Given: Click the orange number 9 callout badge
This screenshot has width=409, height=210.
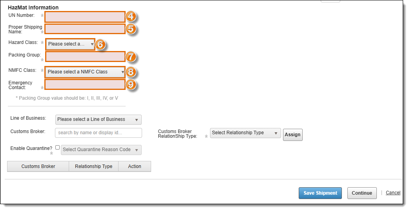Looking at the screenshot, I should point(131,84).
